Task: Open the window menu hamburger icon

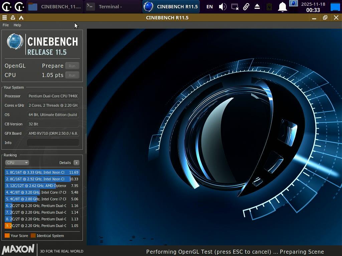Action: pyautogui.click(x=4, y=18)
